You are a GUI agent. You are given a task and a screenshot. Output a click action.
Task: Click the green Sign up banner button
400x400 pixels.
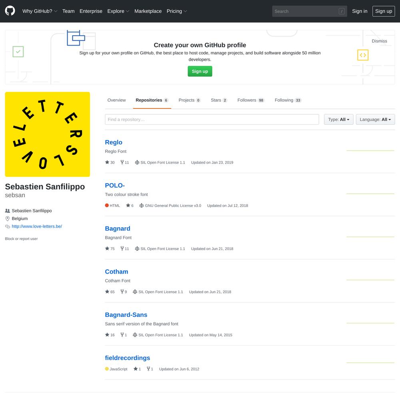tap(200, 71)
